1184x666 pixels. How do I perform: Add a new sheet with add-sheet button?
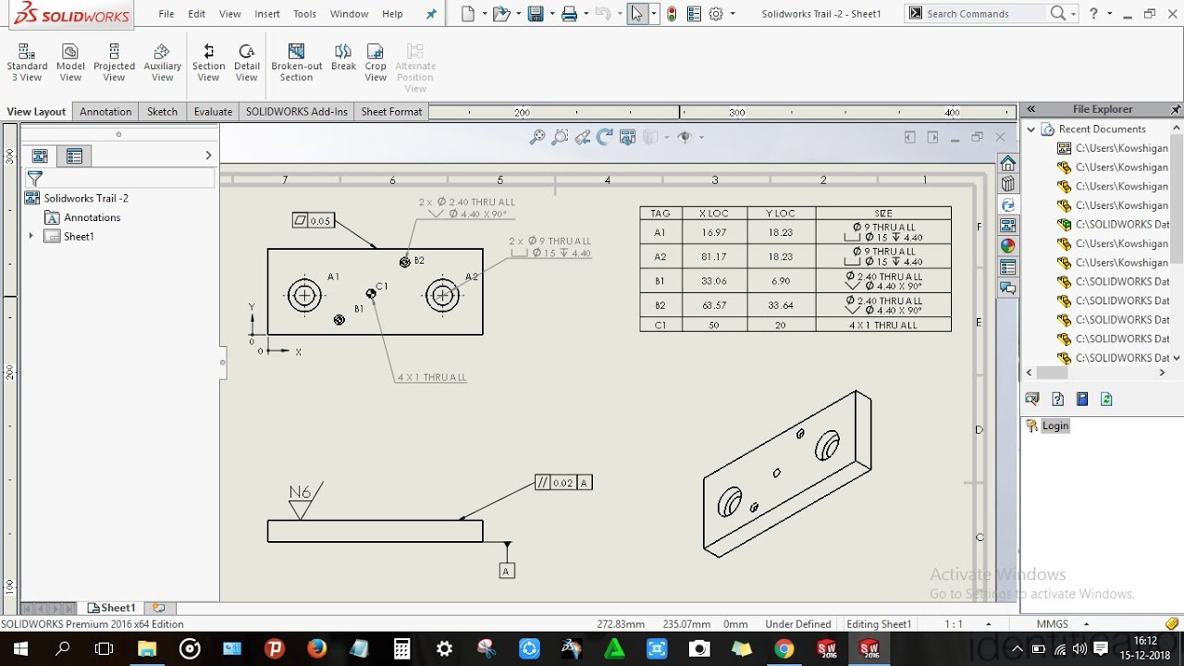(158, 608)
